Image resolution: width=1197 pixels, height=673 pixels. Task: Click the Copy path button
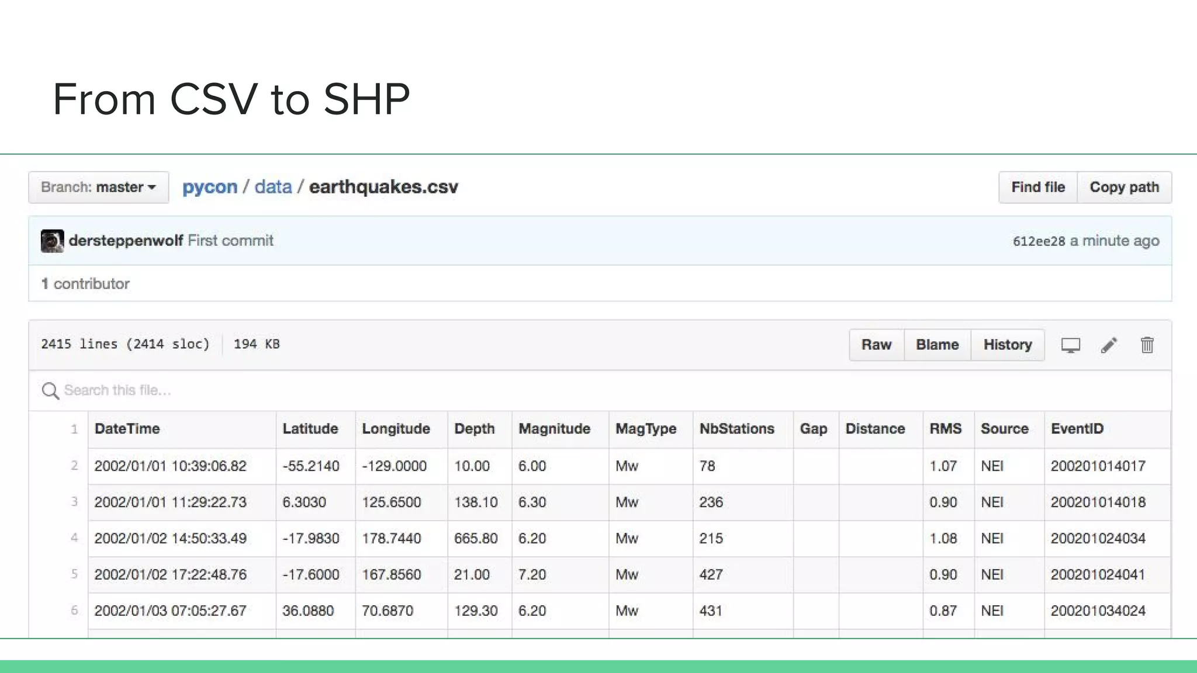click(1124, 188)
